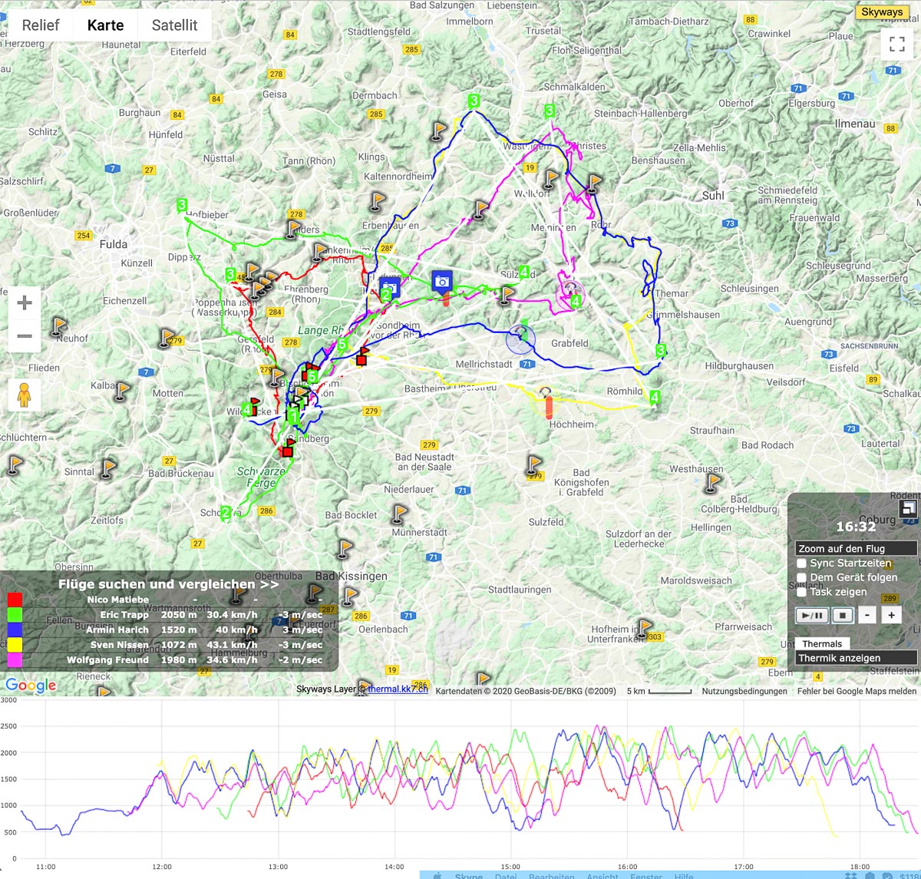Click the takeoff flag near Westhausen

point(714,482)
